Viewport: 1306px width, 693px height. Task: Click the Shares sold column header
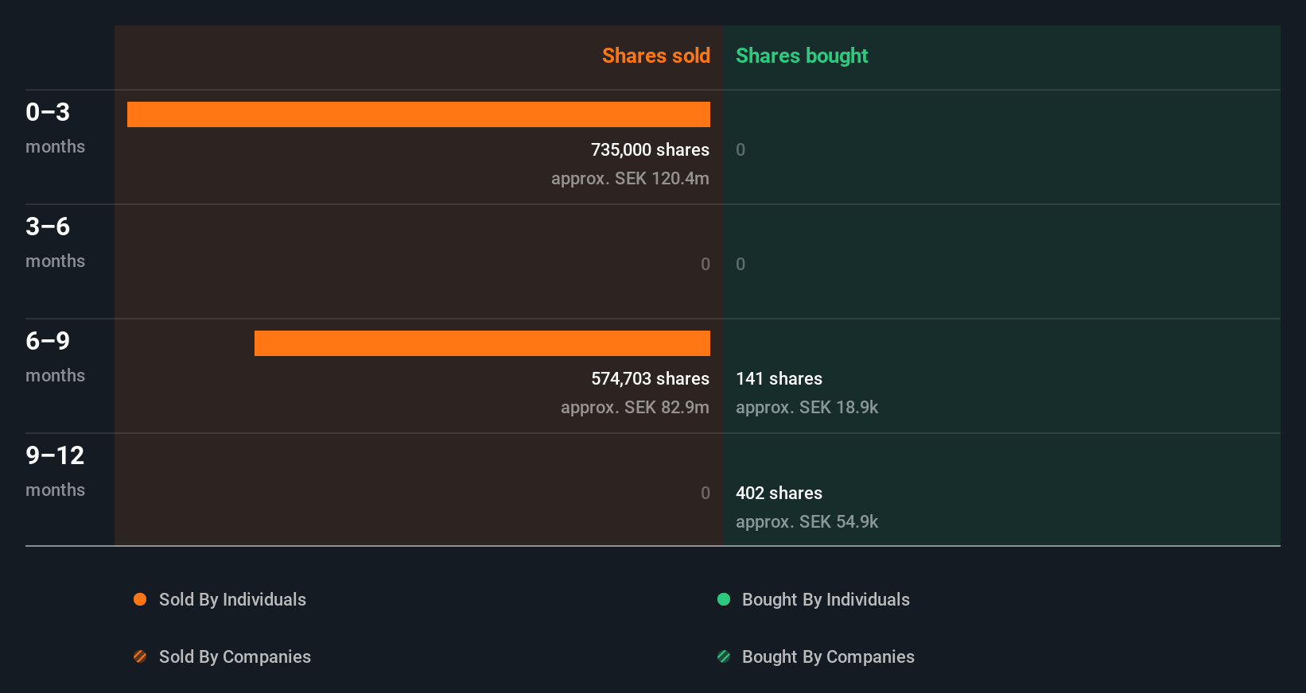pyautogui.click(x=656, y=56)
